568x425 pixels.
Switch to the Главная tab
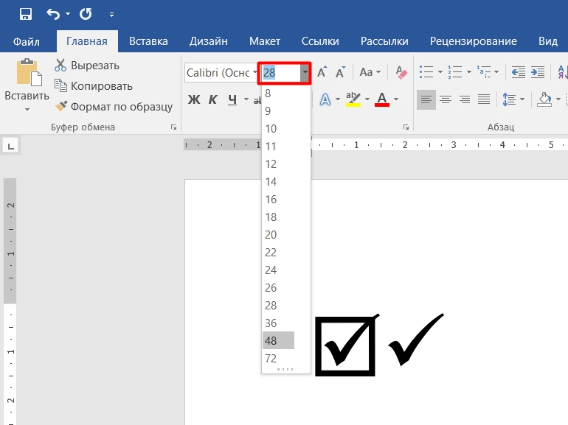87,41
